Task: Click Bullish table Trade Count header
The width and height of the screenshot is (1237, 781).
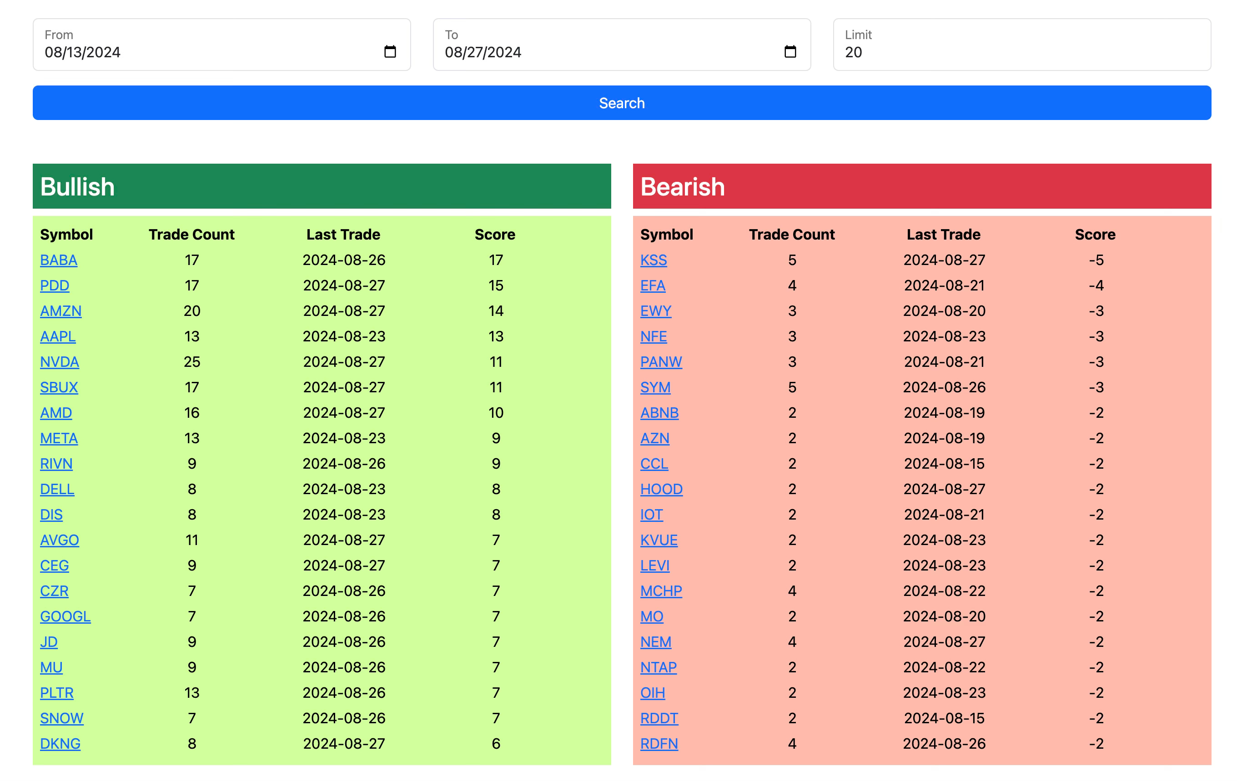Action: 191,235
